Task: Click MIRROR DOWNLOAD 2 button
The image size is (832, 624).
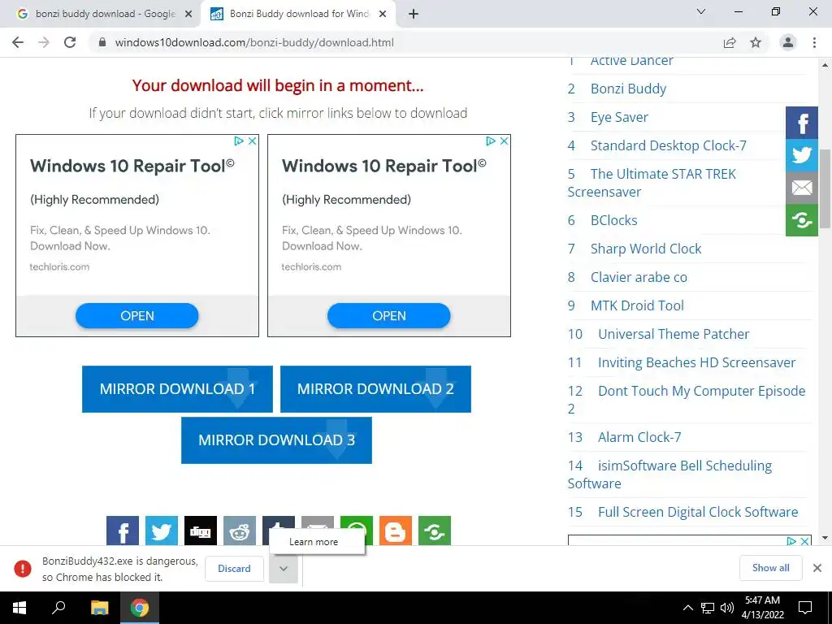Action: click(375, 389)
